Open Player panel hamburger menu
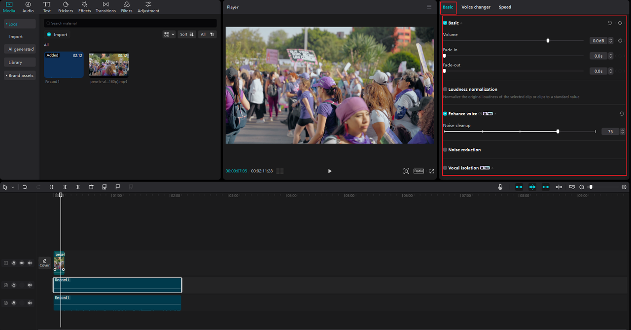Screen dimensions: 631x330 tap(429, 7)
